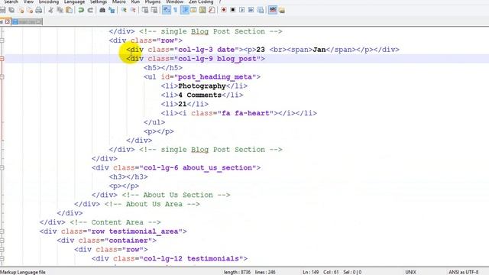Open the Function List panel icon
Viewport: 489px width, 275px height.
click(x=212, y=10)
